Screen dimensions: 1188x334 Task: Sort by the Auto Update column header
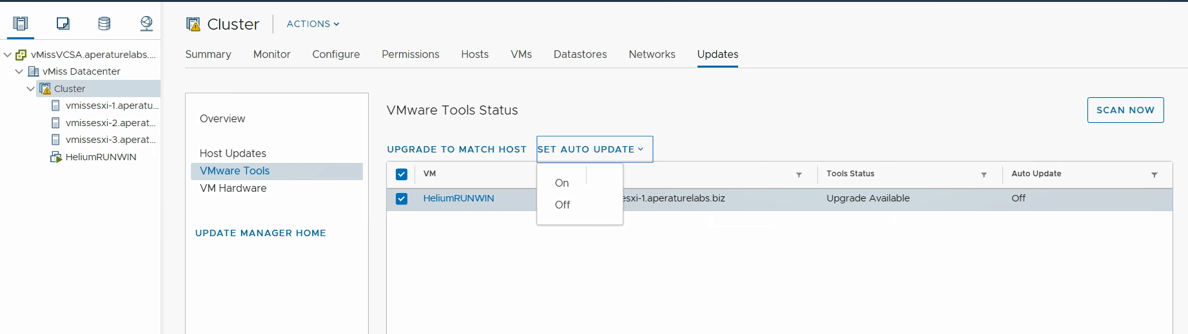click(1036, 174)
